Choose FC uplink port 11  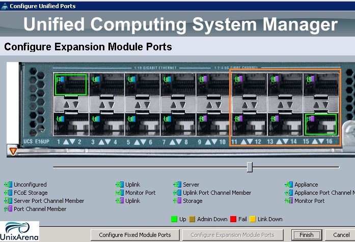[249, 84]
